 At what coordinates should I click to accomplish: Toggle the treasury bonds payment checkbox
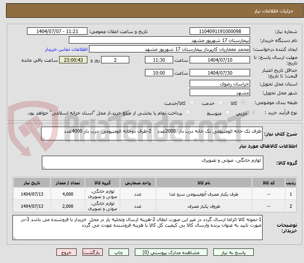(188, 113)
